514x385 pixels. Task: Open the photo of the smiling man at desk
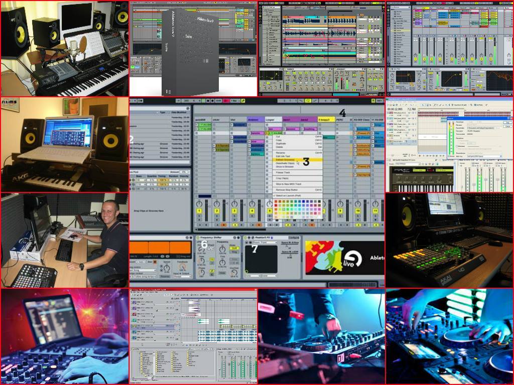point(65,241)
